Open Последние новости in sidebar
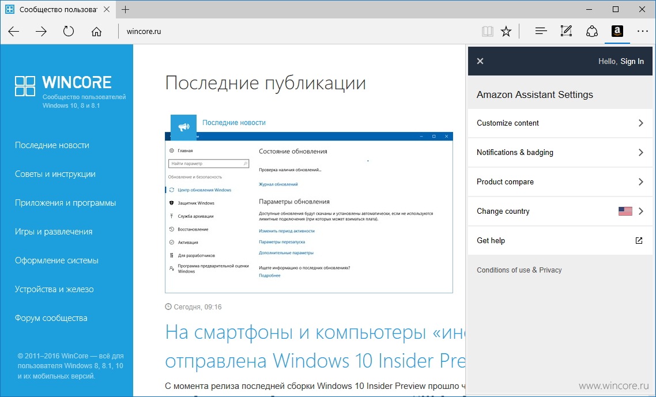Screen dimensions: 656x397 [52, 145]
